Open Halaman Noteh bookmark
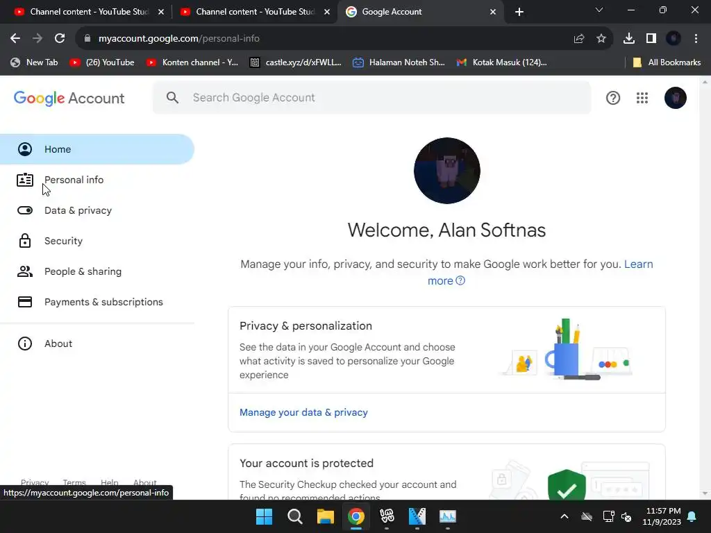Viewport: 711px width, 533px height. (x=399, y=62)
